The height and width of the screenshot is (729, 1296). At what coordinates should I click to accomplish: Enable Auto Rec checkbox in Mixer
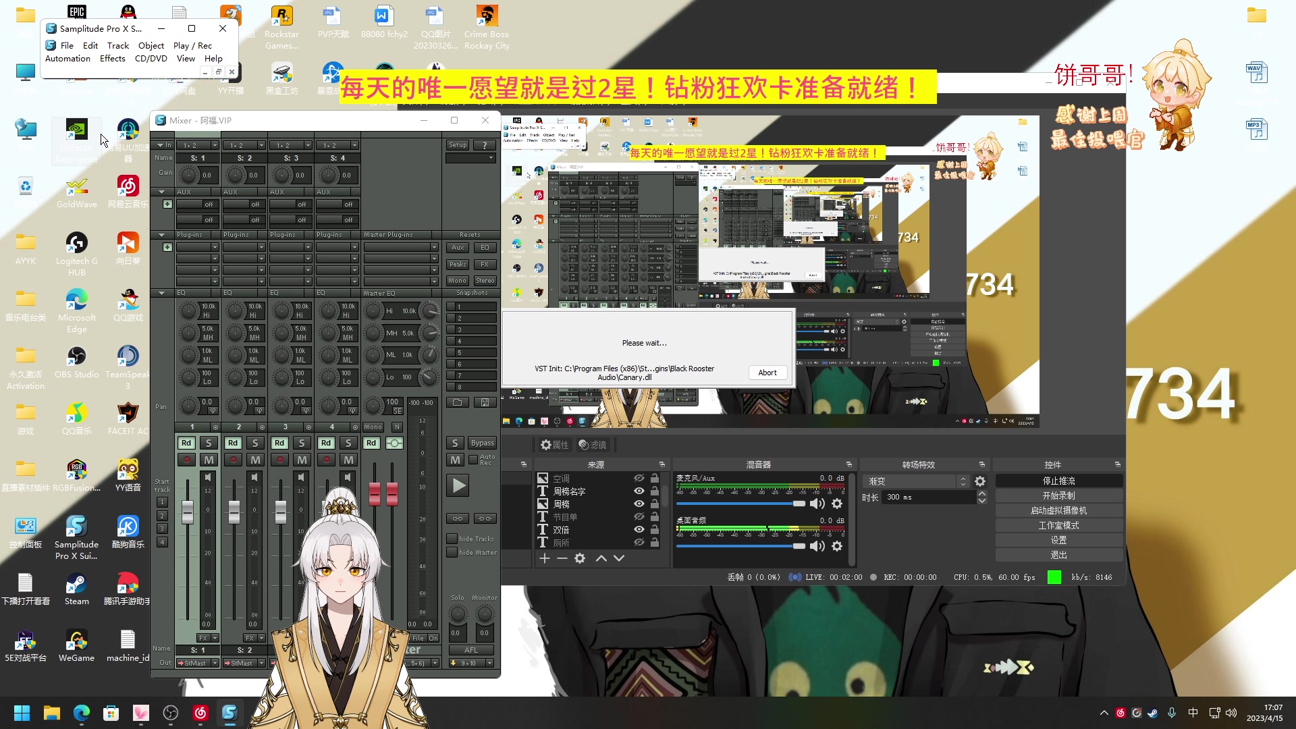[x=473, y=460]
